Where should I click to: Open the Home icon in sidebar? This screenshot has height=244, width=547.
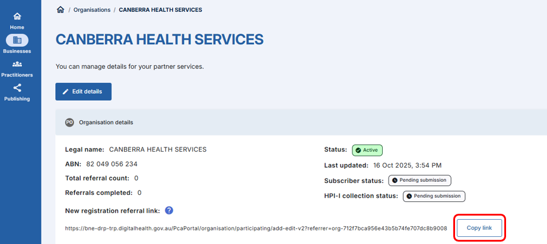tap(17, 17)
